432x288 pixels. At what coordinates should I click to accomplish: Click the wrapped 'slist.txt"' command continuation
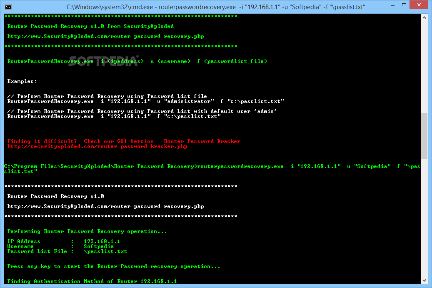21,171
